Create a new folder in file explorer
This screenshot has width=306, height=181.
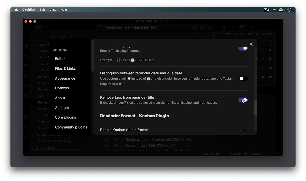(x=62, y=37)
